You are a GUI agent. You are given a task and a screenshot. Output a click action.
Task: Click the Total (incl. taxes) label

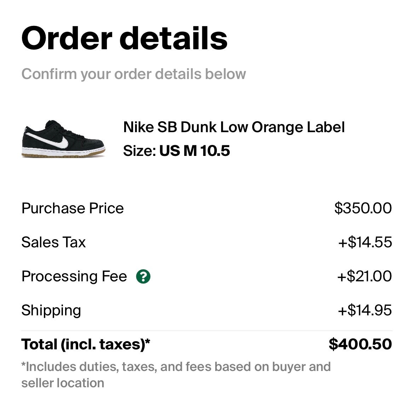click(85, 344)
